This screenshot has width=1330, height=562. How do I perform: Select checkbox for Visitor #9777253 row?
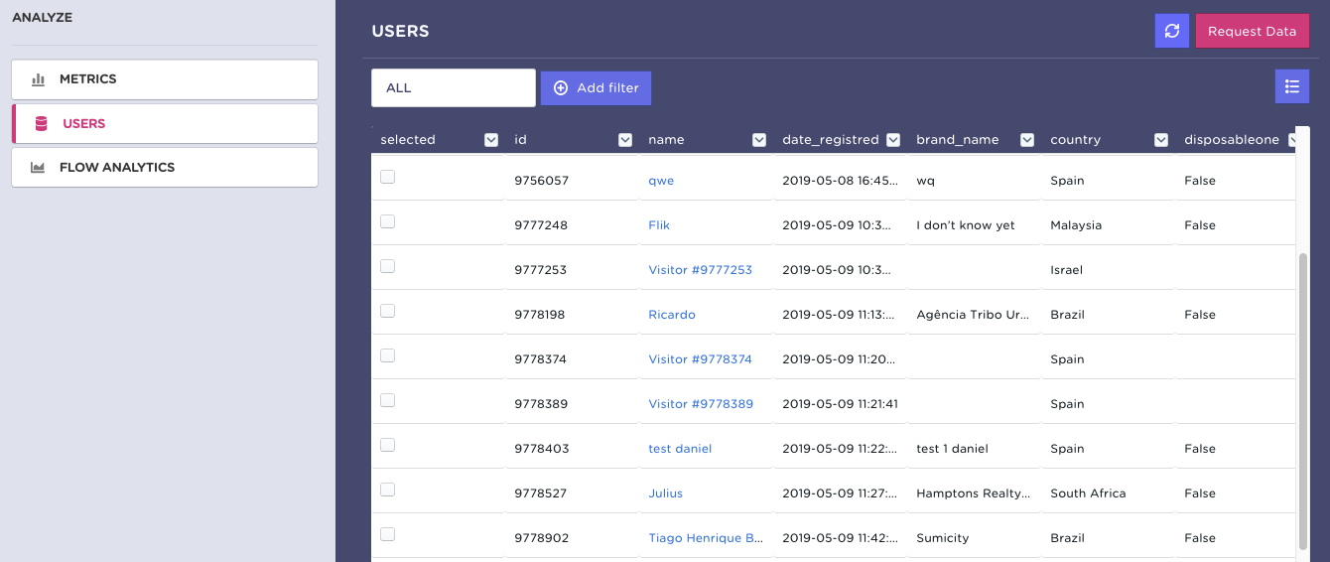[x=387, y=266]
